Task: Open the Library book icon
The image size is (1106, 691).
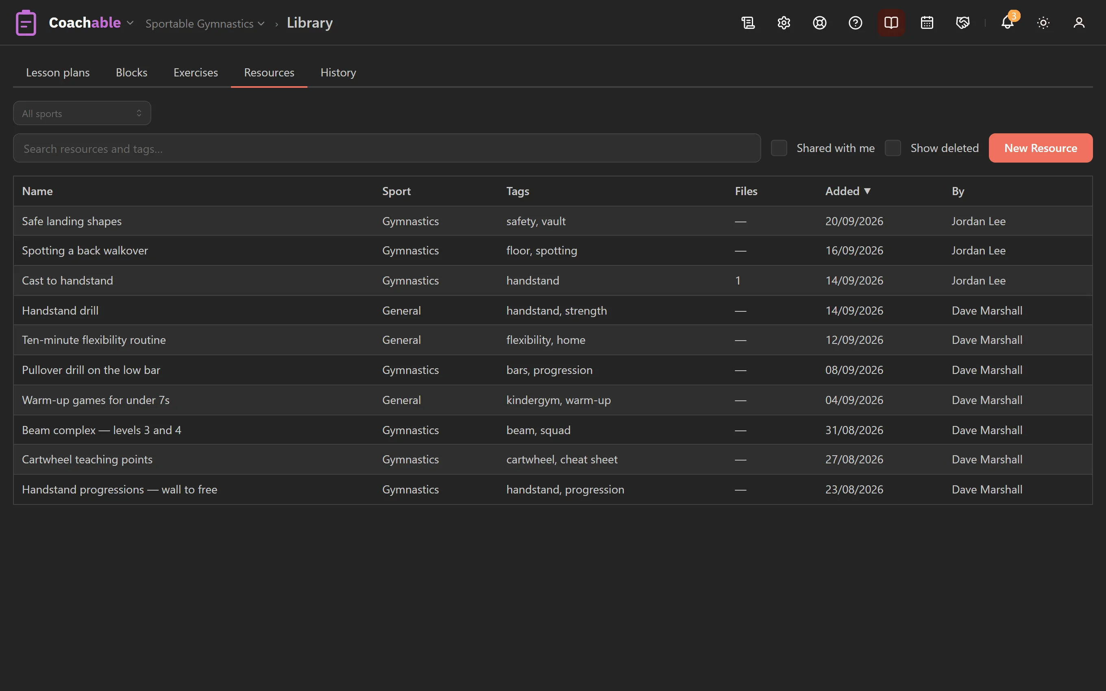Action: point(891,22)
